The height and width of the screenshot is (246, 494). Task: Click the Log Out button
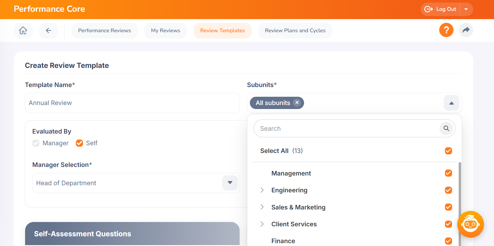coord(440,9)
